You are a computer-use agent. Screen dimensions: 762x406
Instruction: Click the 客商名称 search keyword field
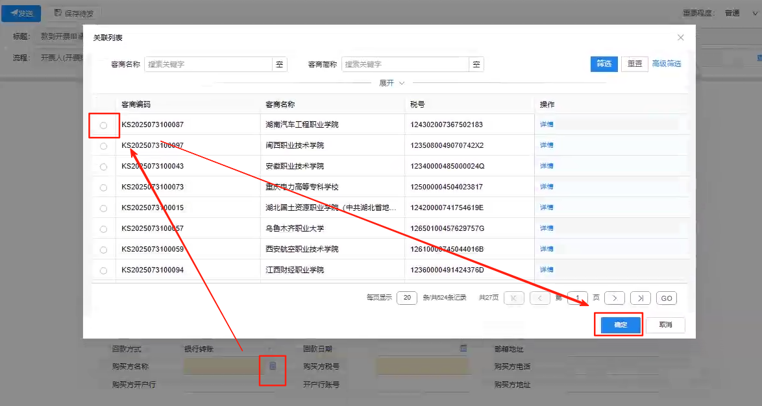[x=208, y=64]
